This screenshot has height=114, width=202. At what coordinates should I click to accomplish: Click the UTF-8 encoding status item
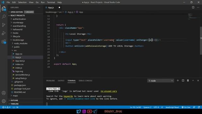[x=156, y=107]
